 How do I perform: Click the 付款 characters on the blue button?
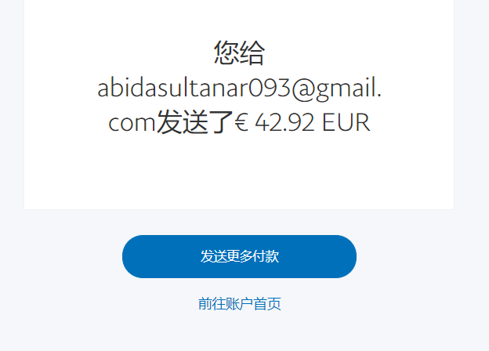(x=266, y=256)
